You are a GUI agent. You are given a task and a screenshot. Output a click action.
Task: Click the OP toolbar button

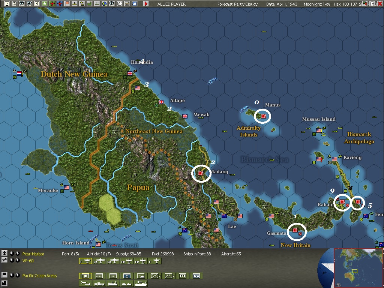[x=120, y=3]
